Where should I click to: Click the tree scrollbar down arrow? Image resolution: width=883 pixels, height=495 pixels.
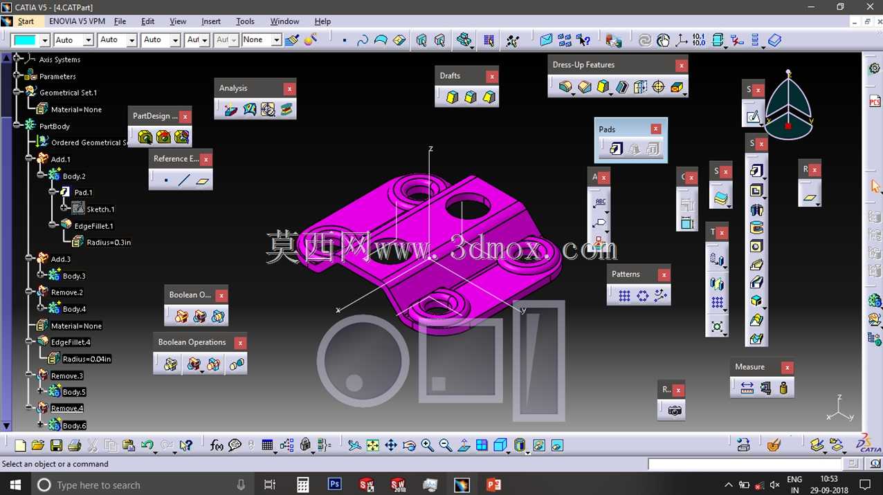[6, 427]
